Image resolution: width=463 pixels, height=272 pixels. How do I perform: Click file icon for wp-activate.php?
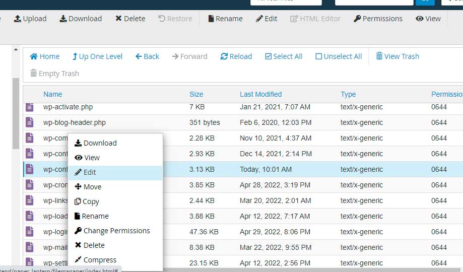click(x=30, y=107)
